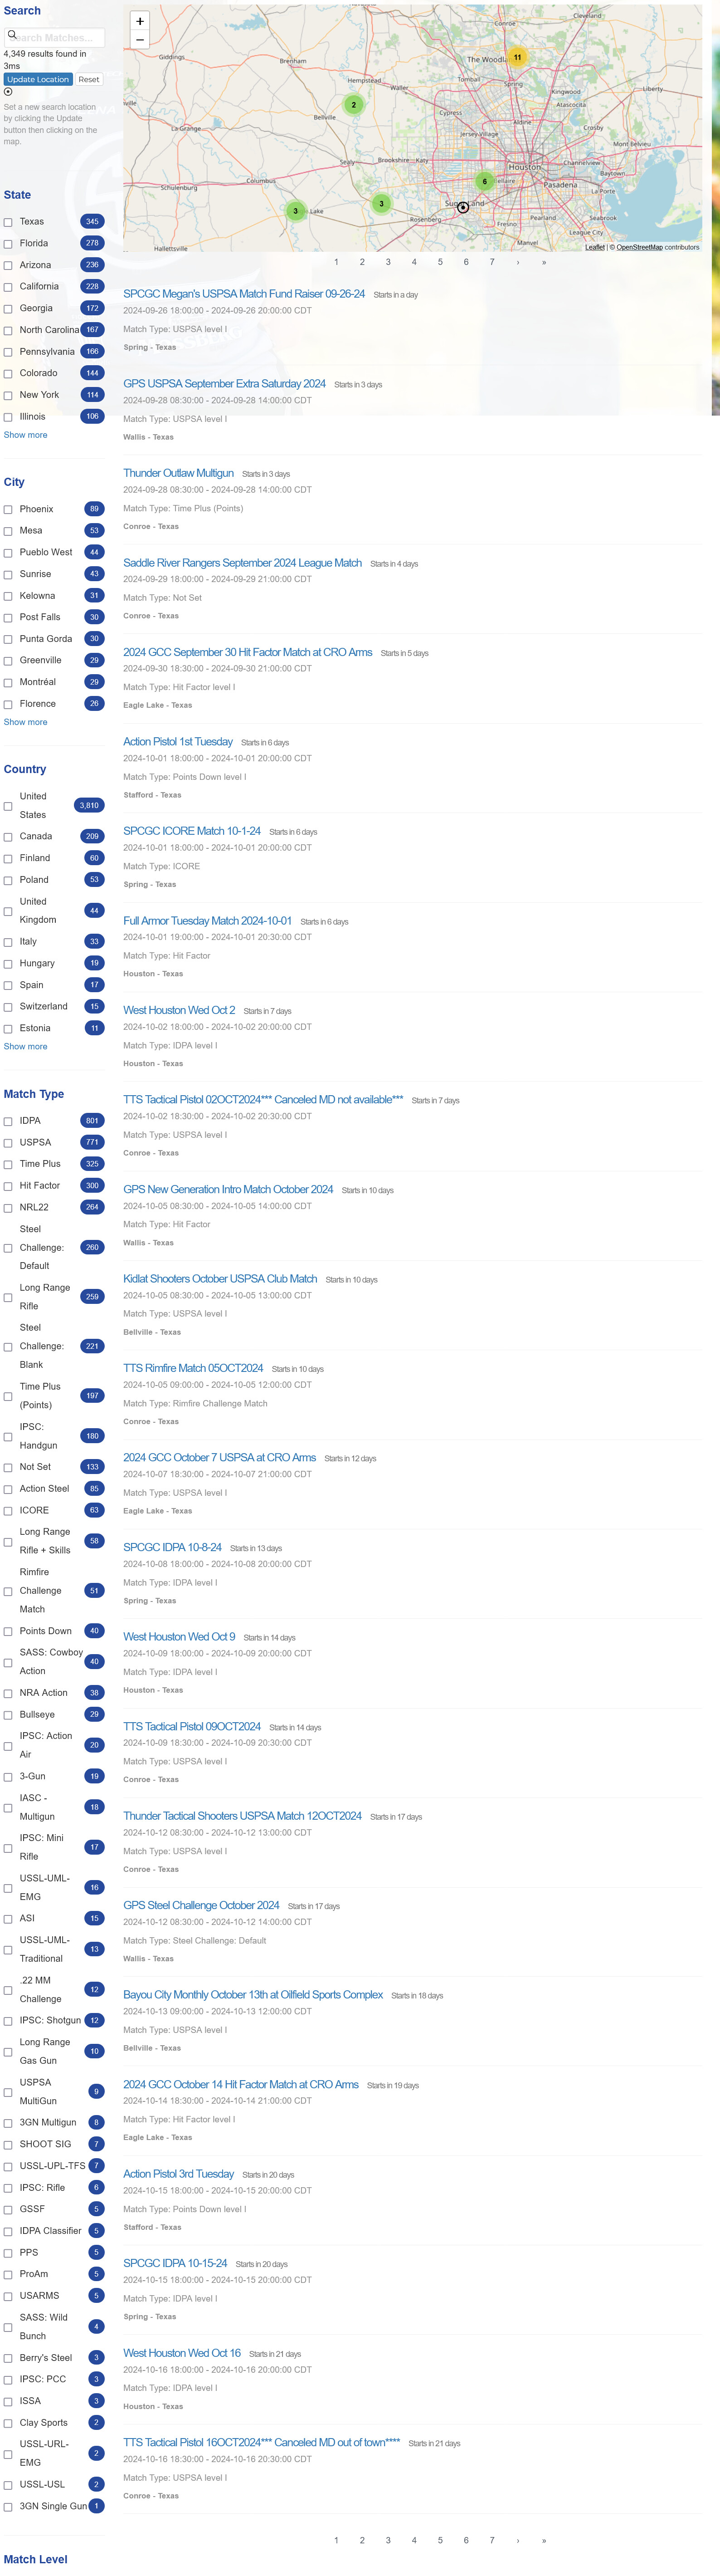720x2576 pixels.
Task: Click the locate-me radio icon below Update Location
Action: click(8, 92)
